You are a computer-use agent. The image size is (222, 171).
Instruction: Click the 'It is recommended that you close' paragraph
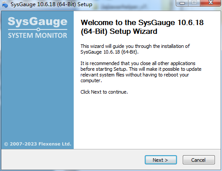pyautogui.click(x=141, y=72)
